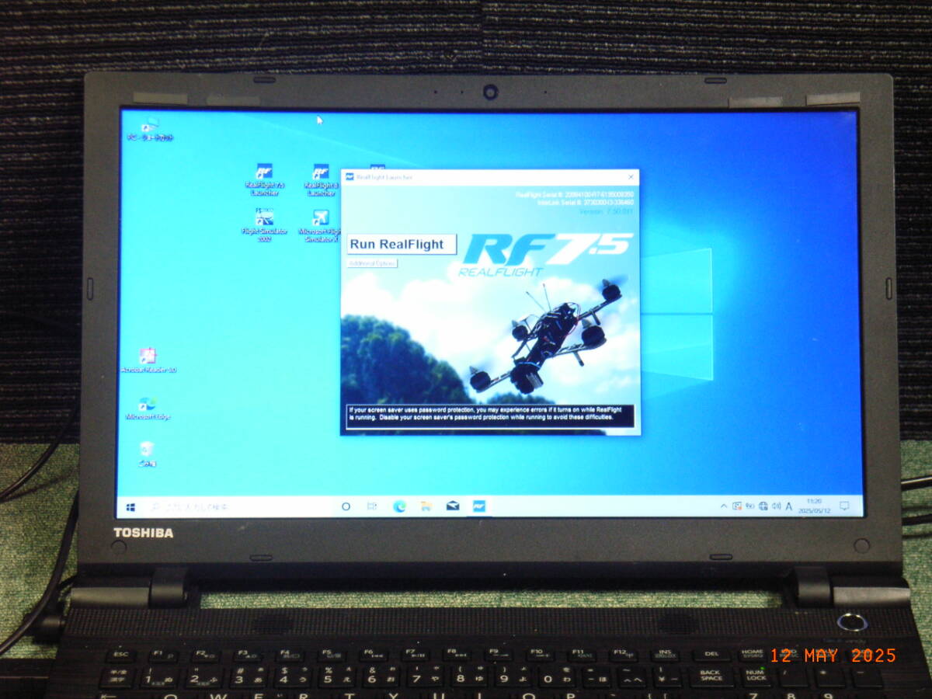Click the InterLink Serial # line
This screenshot has height=699, width=932.
585,203
